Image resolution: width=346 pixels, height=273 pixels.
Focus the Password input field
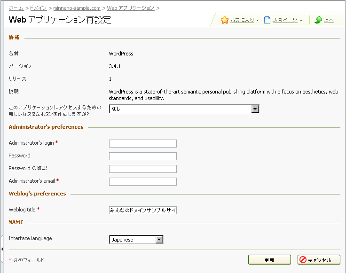(143, 156)
